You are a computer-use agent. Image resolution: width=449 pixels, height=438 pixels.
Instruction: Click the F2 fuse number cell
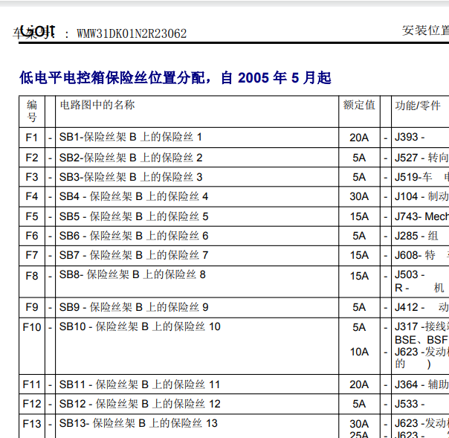click(32, 158)
